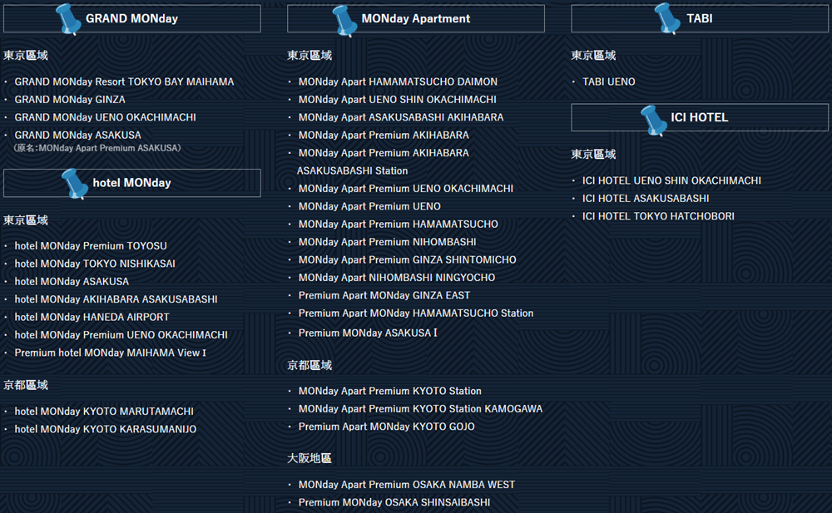This screenshot has height=513, width=832.
Task: Open MONday Apart Premium UENO link
Action: (x=370, y=206)
